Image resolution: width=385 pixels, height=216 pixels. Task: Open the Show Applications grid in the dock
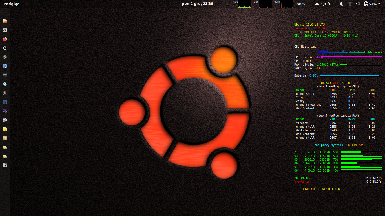(5, 12)
